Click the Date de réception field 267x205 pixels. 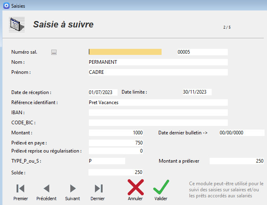pos(103,92)
